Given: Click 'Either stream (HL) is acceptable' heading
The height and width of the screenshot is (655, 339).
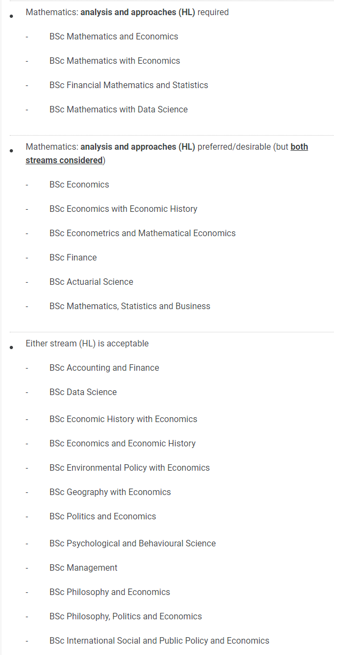Looking at the screenshot, I should coord(87,344).
